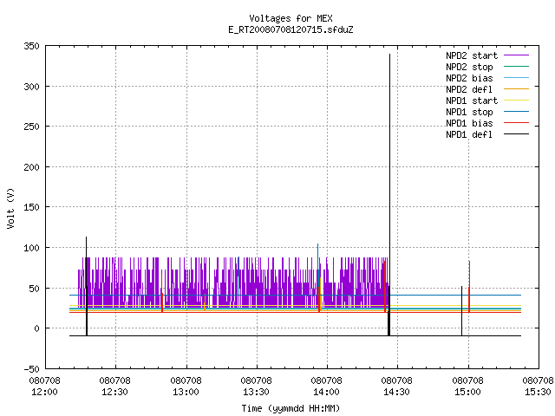Click the yellow NPD1 start legend line
Viewport: 555px width, 416px height.
click(517, 101)
